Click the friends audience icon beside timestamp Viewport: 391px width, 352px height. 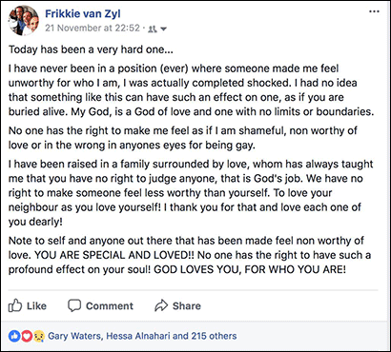[x=153, y=29]
